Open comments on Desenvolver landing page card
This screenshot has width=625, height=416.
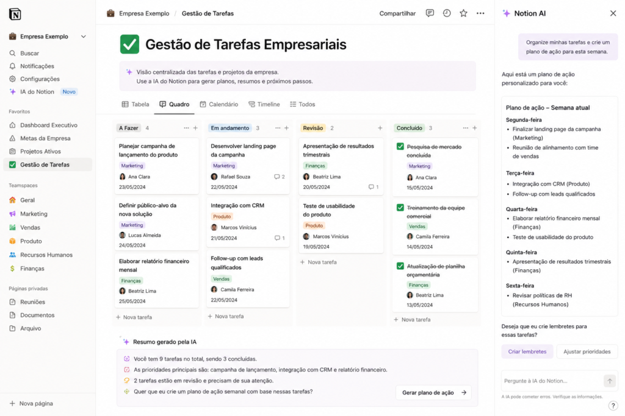pyautogui.click(x=280, y=177)
